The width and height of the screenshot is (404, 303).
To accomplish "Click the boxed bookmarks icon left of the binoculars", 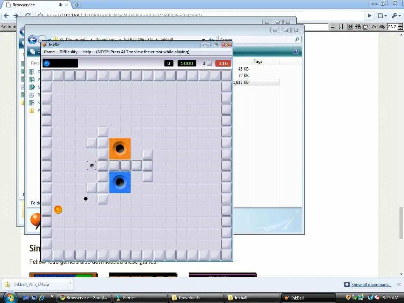I will [x=350, y=27].
